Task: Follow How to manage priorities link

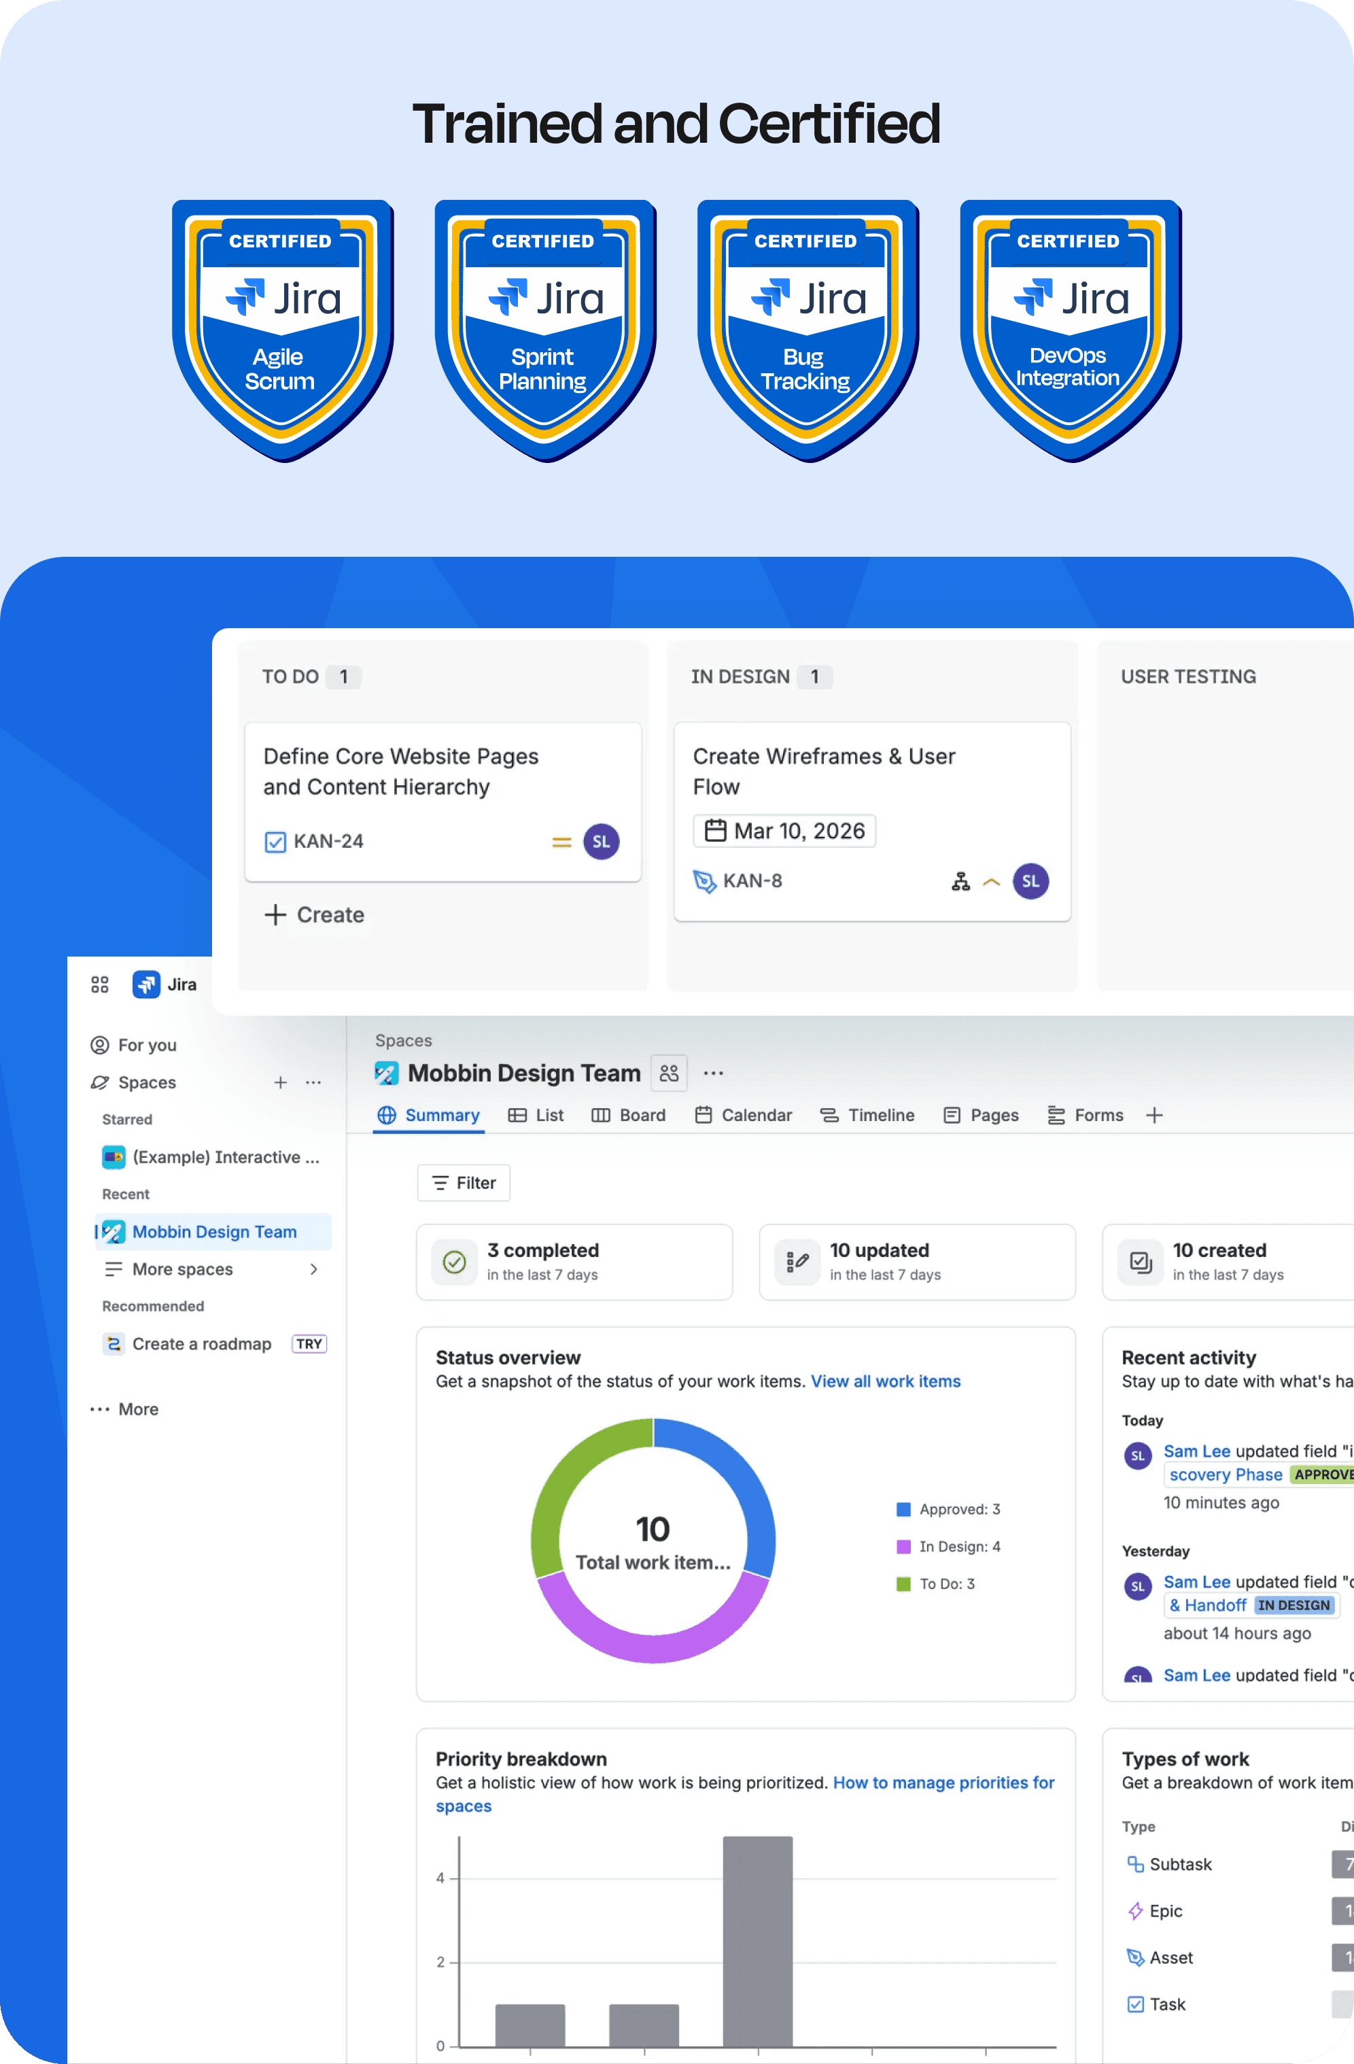Action: tap(746, 1794)
